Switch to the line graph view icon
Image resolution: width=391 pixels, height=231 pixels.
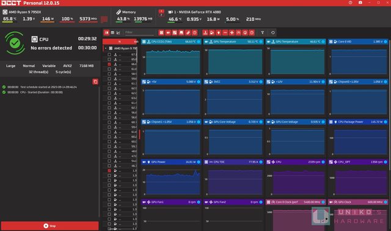(119, 32)
